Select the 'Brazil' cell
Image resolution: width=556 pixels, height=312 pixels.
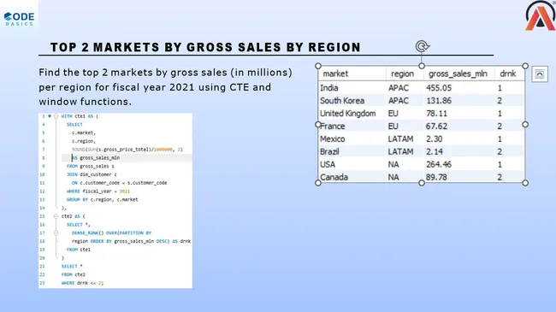(x=329, y=152)
